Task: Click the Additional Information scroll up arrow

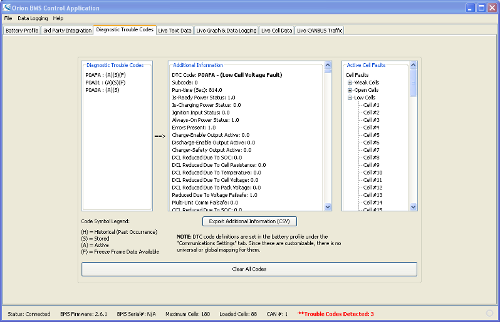Action: 328,65
